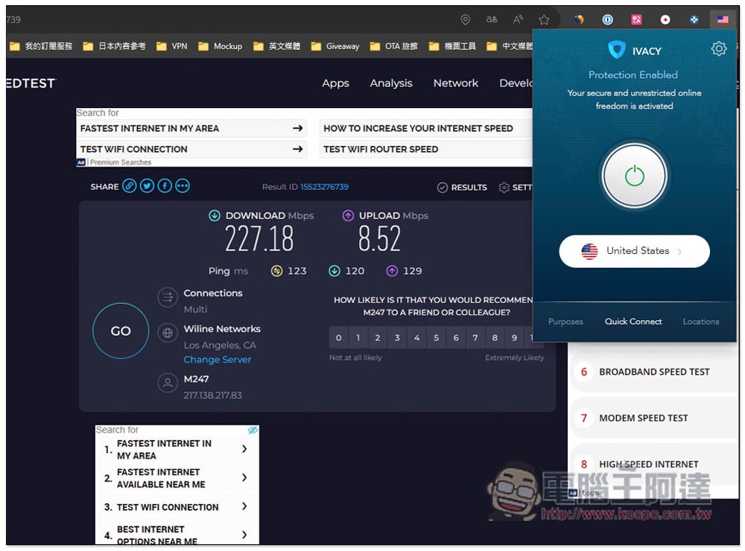745x551 pixels.
Task: Activate read aloud icon in address bar
Action: (x=518, y=19)
